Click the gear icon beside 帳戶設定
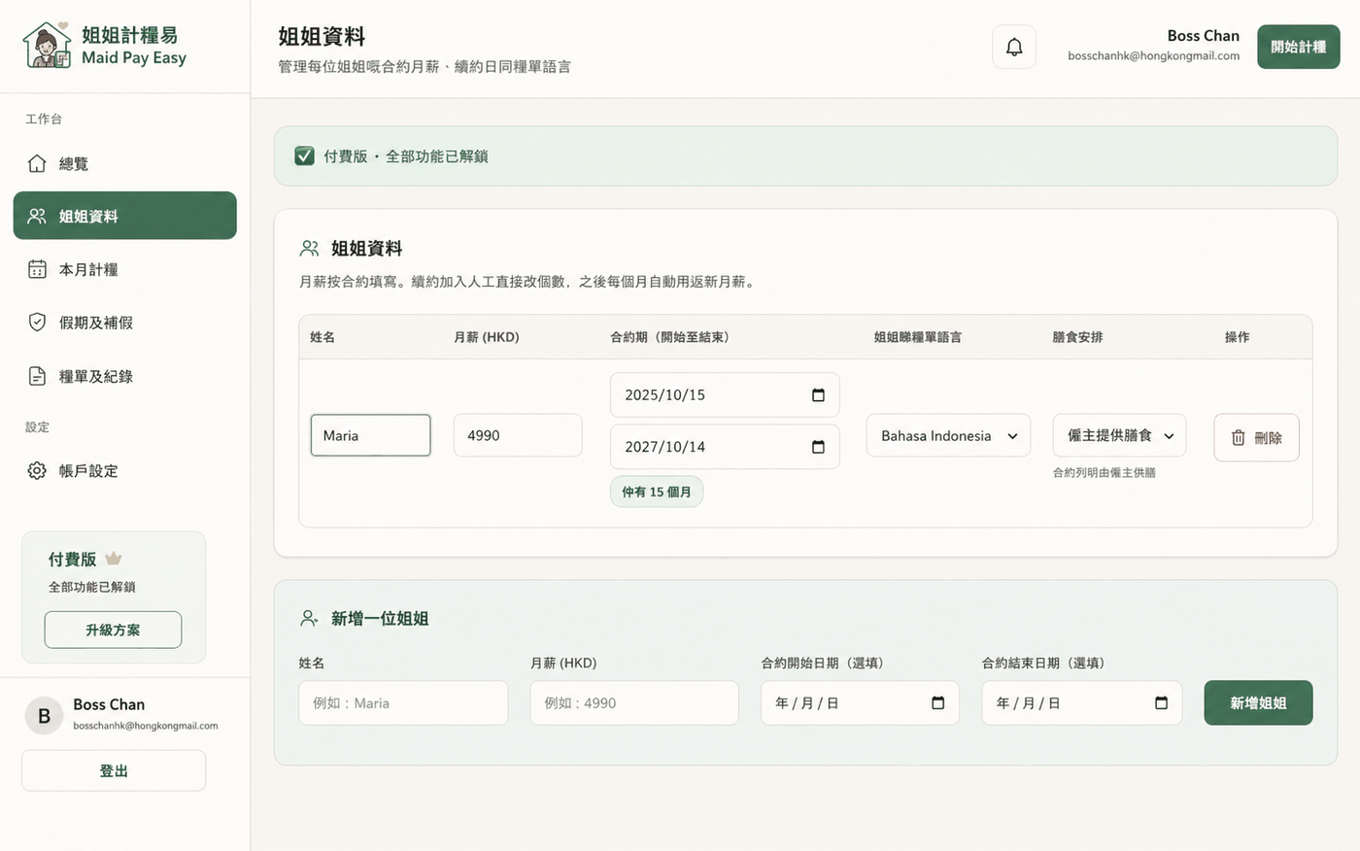 point(37,470)
